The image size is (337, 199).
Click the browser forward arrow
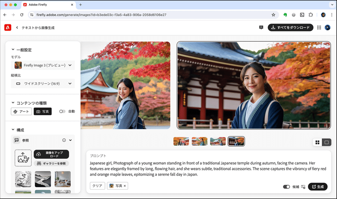13,15
